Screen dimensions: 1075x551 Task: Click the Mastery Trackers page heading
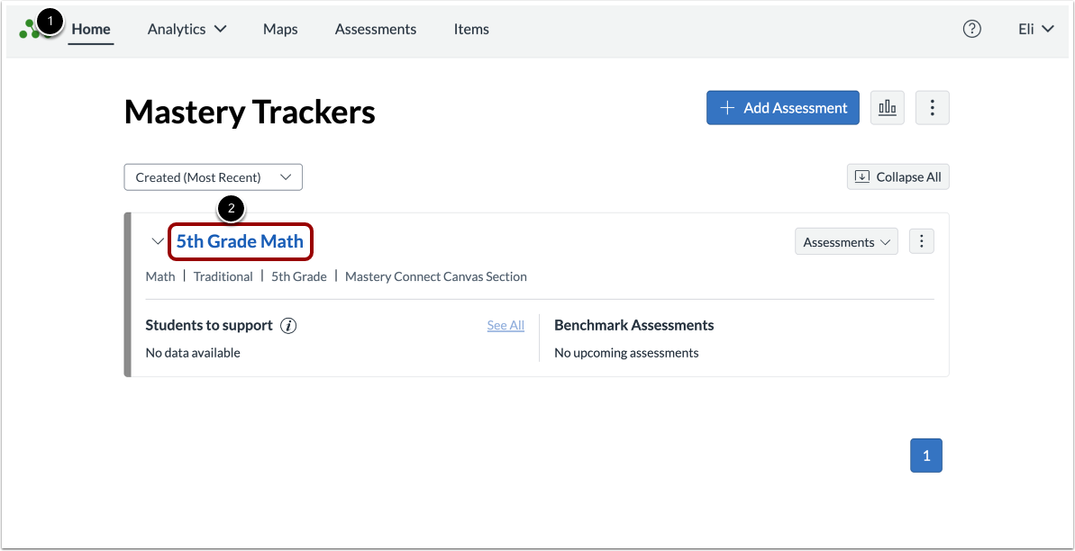click(x=250, y=112)
